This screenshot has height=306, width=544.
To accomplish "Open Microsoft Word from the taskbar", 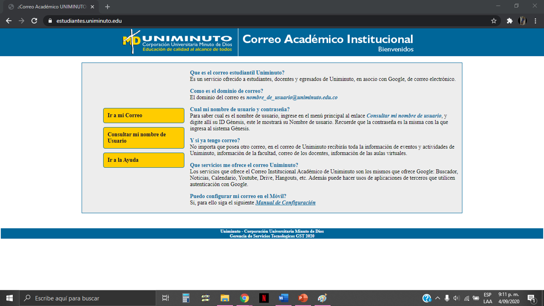I will tap(283, 298).
